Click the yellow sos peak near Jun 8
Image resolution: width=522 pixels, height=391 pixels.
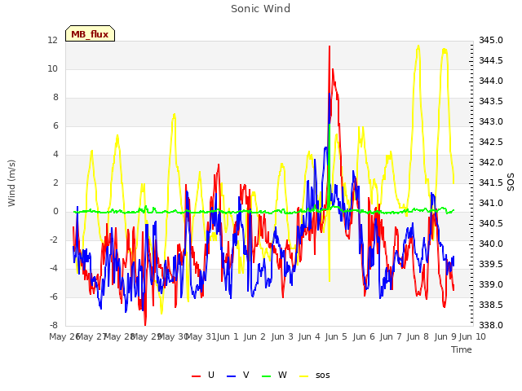[x=418, y=46]
